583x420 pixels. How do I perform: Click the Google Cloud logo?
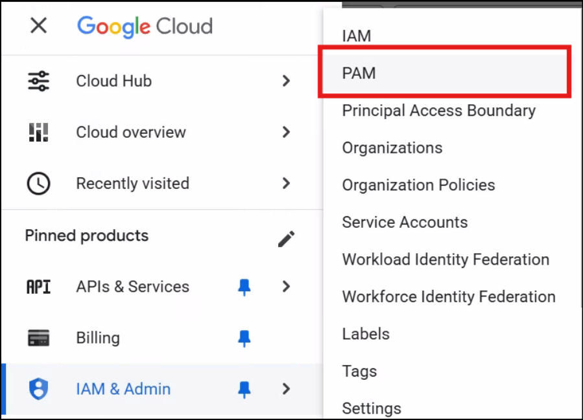145,27
